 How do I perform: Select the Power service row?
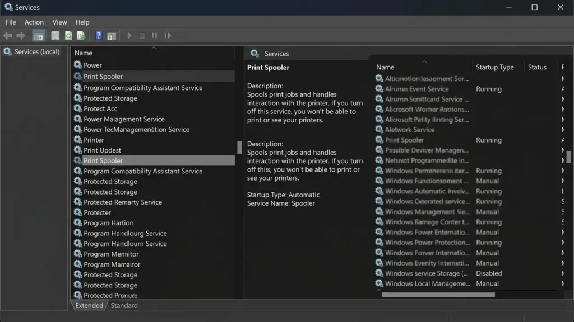pyautogui.click(x=154, y=65)
